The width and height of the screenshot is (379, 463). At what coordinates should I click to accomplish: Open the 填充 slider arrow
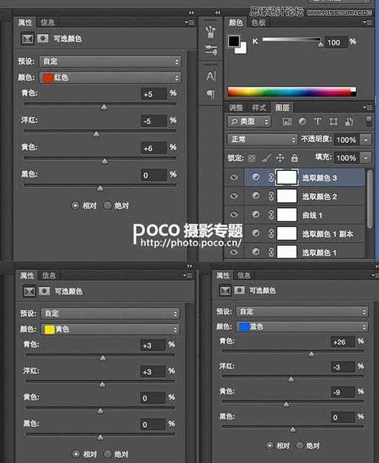point(366,158)
